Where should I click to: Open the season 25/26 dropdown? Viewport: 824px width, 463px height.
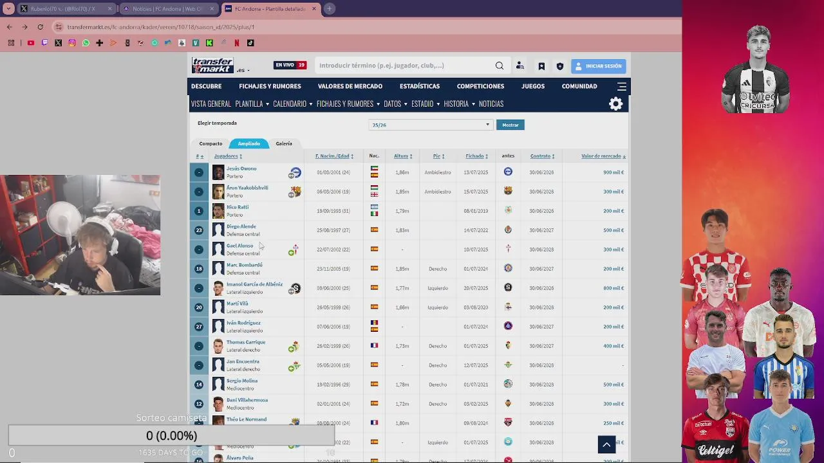pyautogui.click(x=430, y=125)
